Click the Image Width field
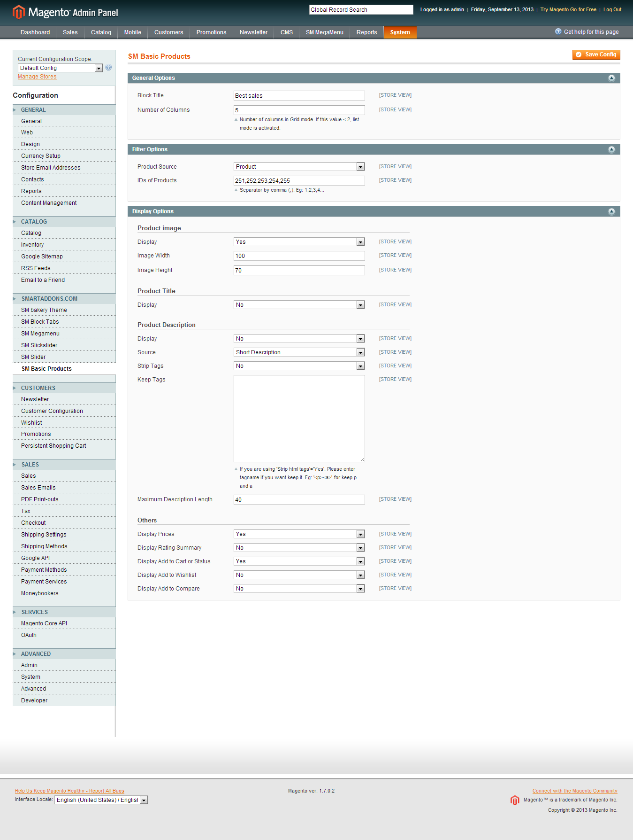Image resolution: width=633 pixels, height=840 pixels. pos(299,256)
